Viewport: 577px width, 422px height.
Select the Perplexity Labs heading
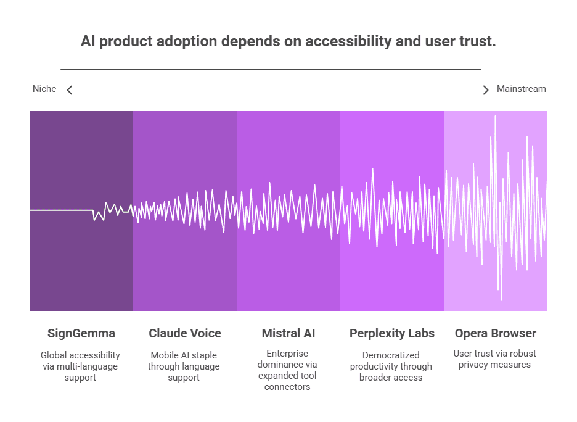tap(392, 333)
